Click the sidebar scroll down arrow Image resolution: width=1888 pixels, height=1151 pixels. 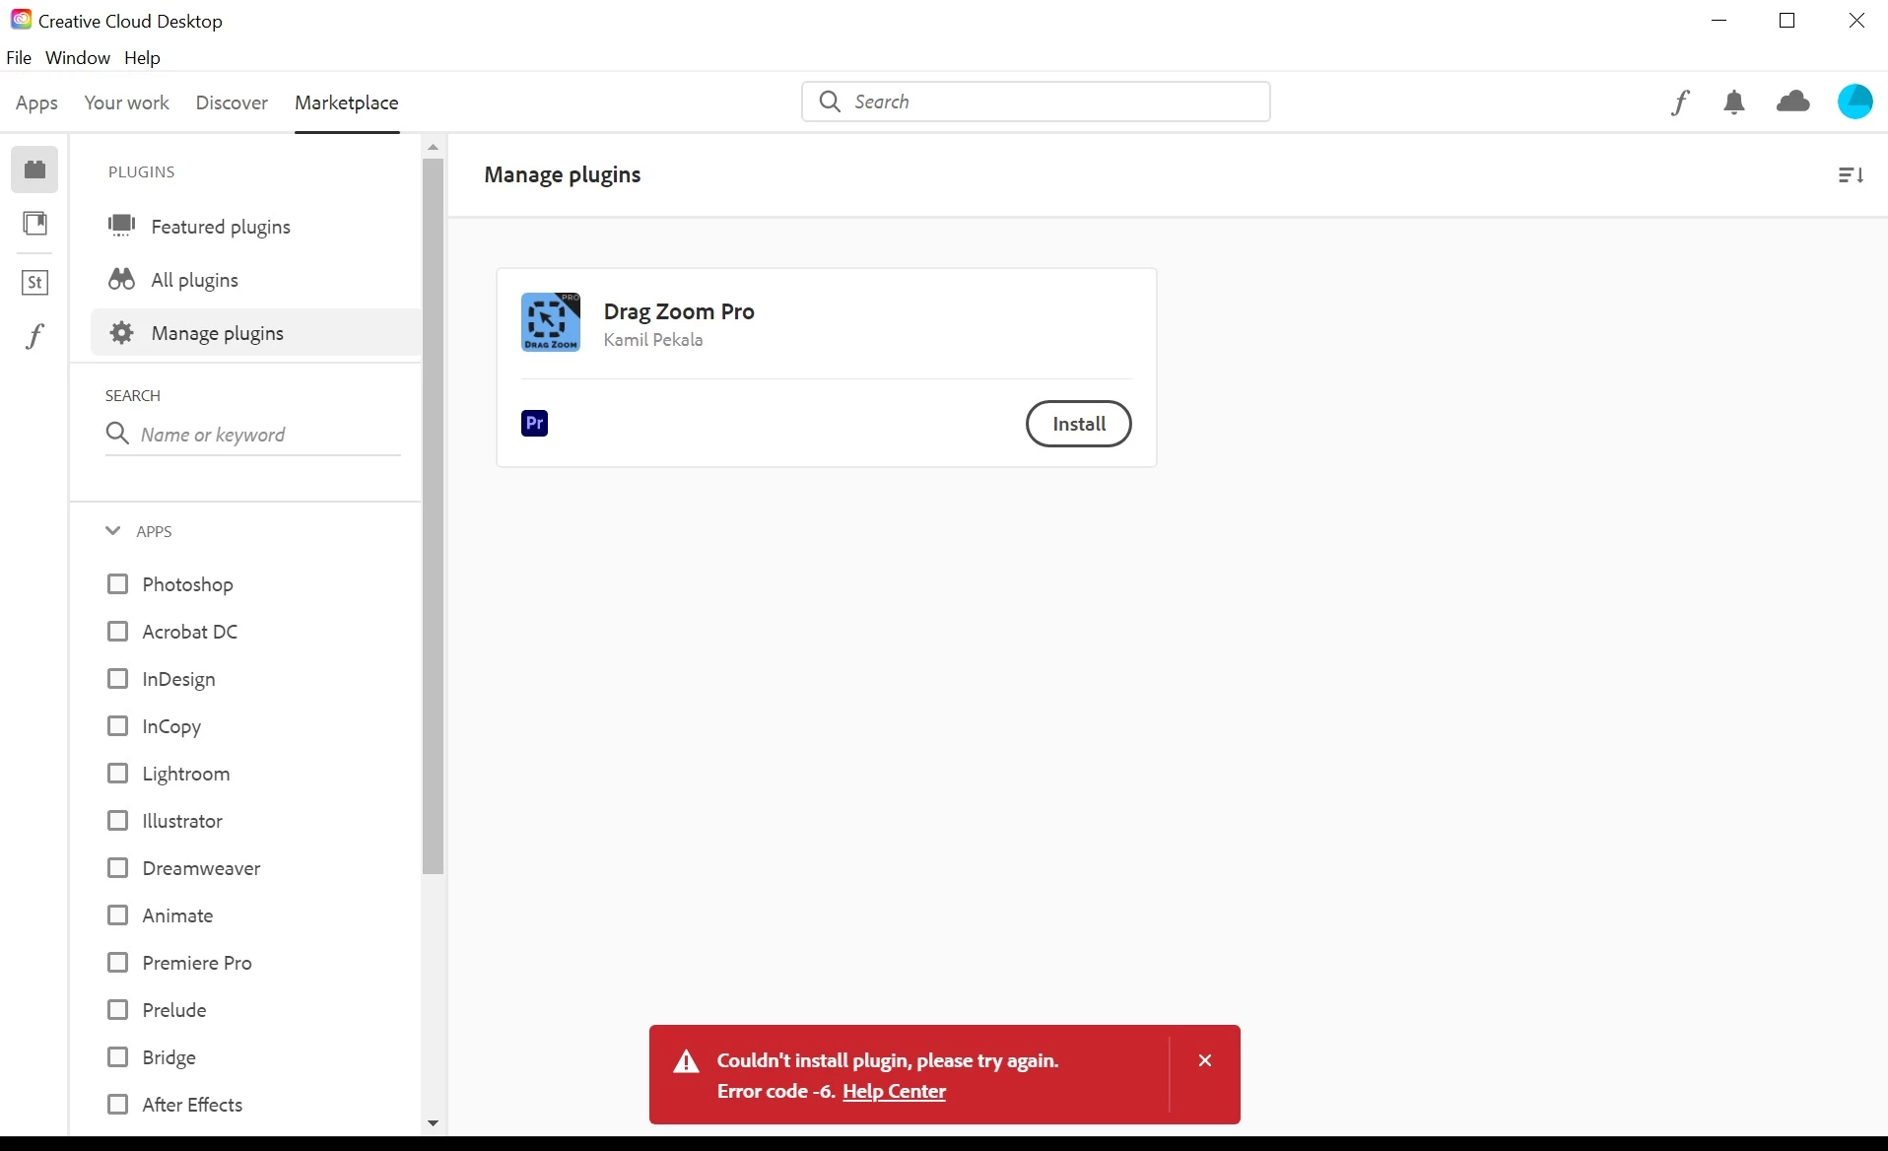pos(433,1123)
